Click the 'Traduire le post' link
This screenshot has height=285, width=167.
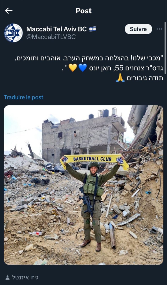24,97
